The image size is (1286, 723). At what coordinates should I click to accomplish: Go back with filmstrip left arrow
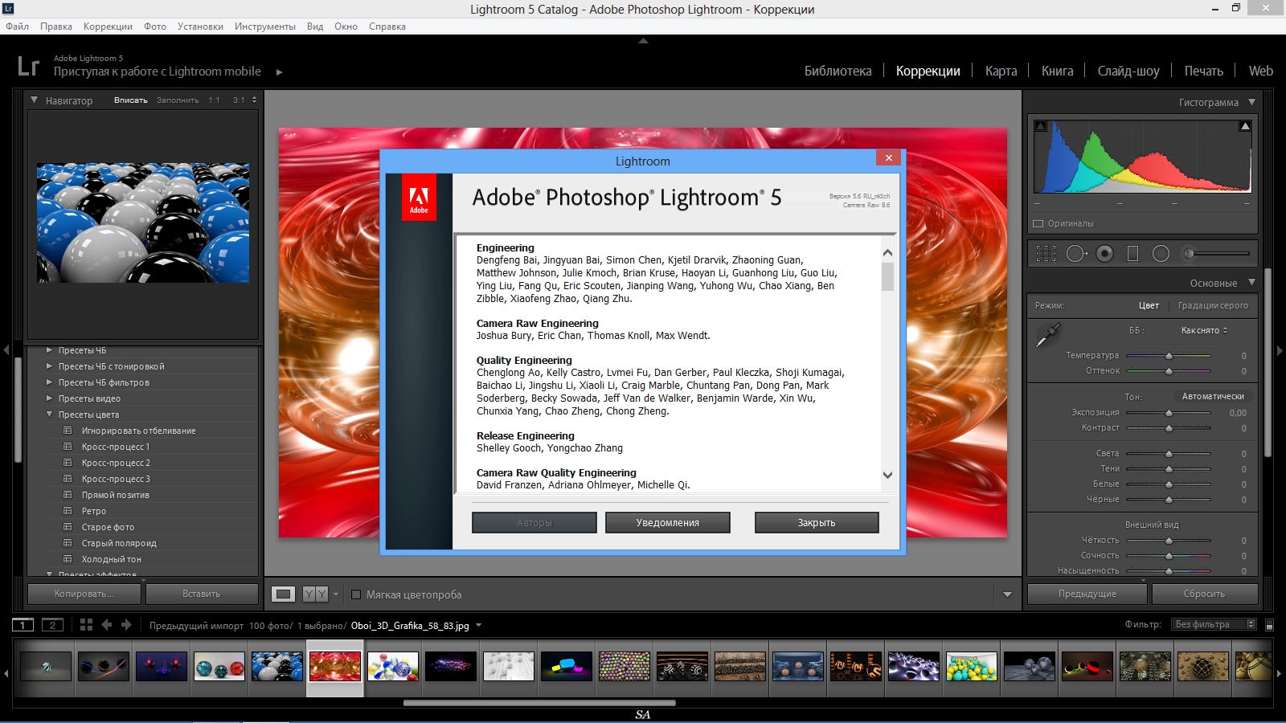[x=107, y=625]
